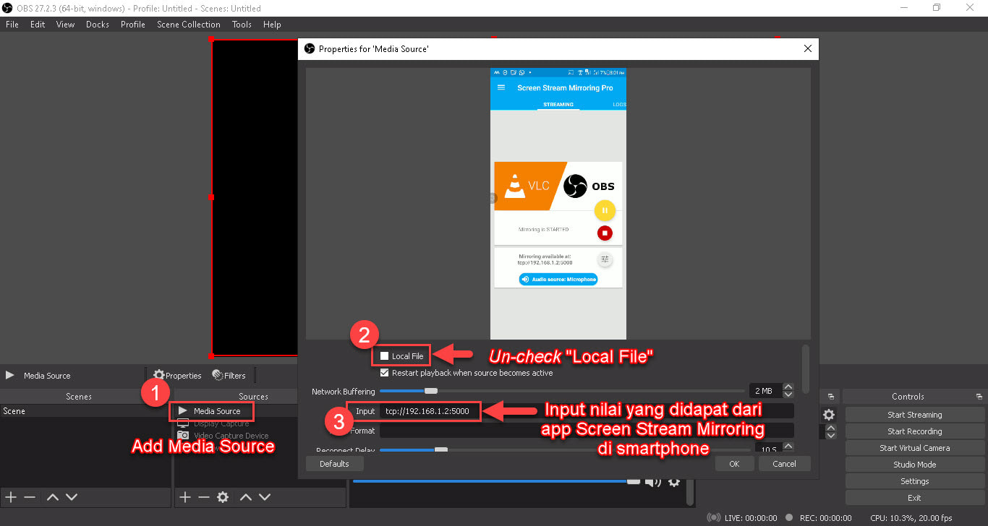This screenshot has height=526, width=988.
Task: Open the Edit menu
Action: click(x=38, y=24)
